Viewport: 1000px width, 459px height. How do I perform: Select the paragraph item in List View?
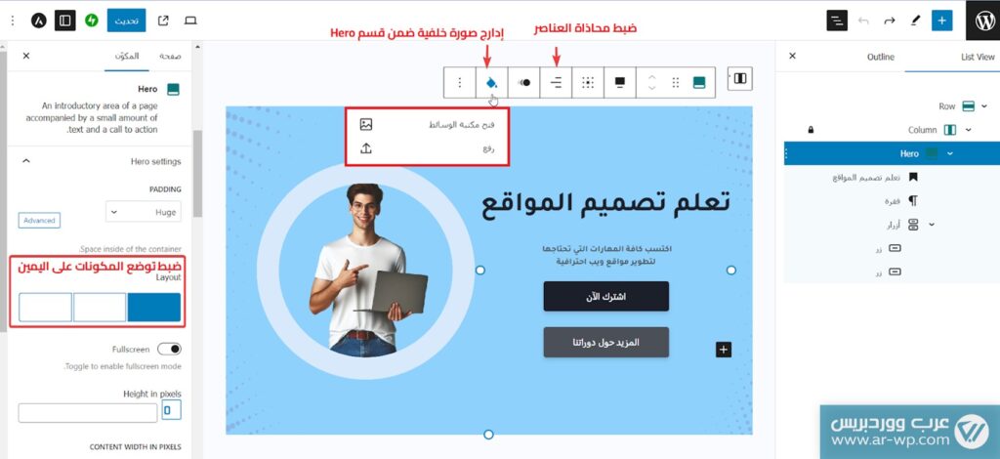pyautogui.click(x=901, y=201)
